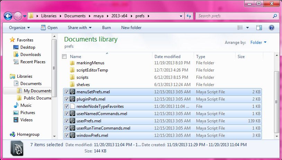Click Maya icon of userRunTimeCommands.mel
Viewport: 282px width, 160px height.
click(72, 128)
